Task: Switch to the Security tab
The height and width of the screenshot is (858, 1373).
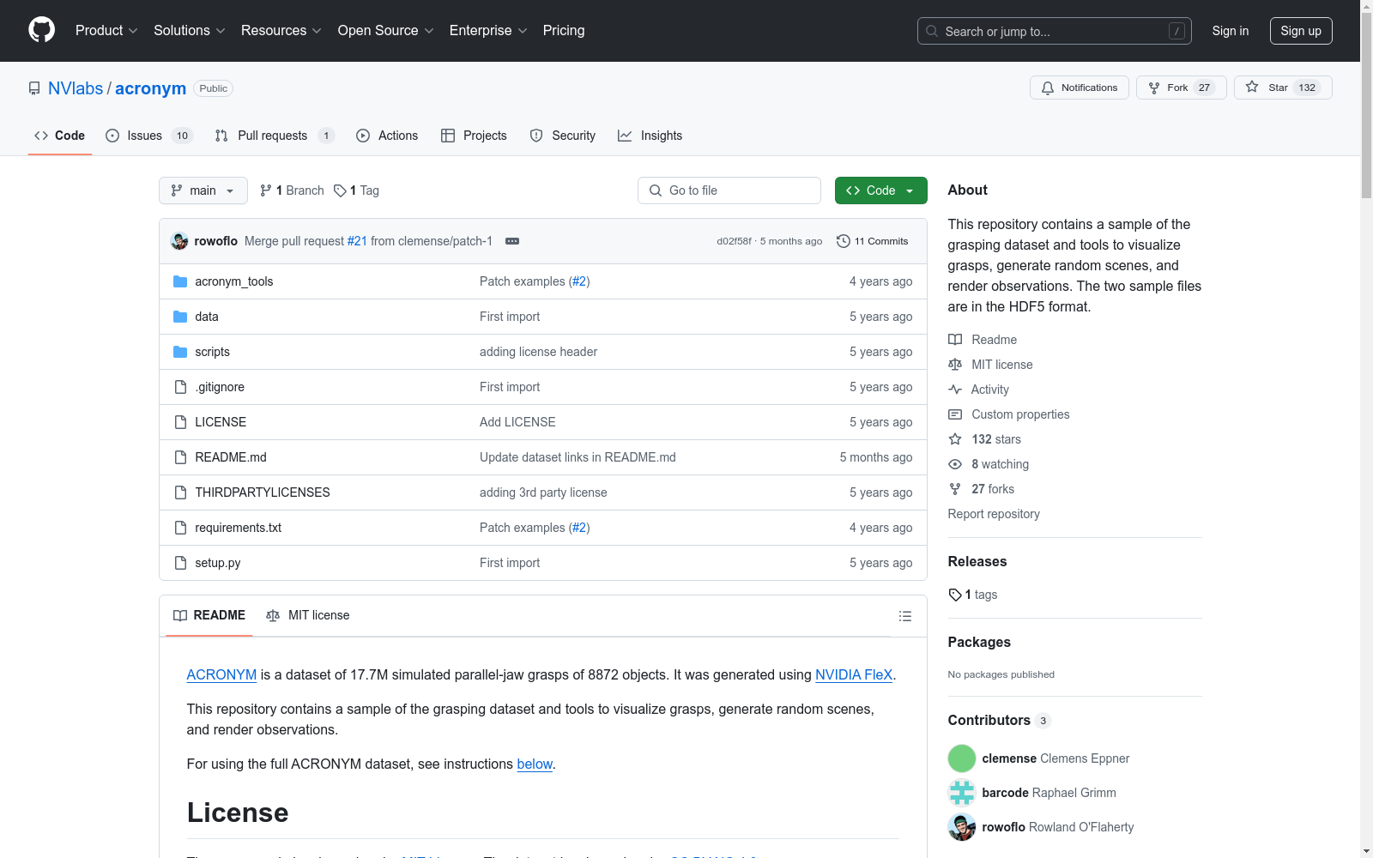Action: click(563, 136)
